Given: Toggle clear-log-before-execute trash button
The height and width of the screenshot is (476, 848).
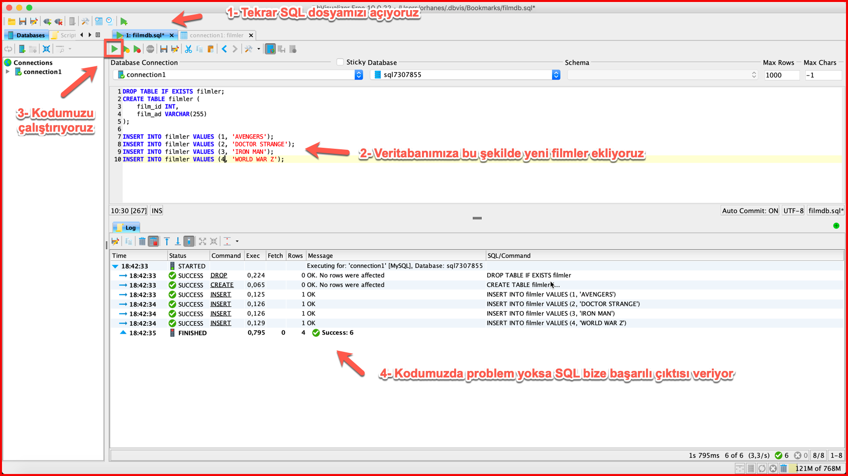Looking at the screenshot, I should coord(153,241).
